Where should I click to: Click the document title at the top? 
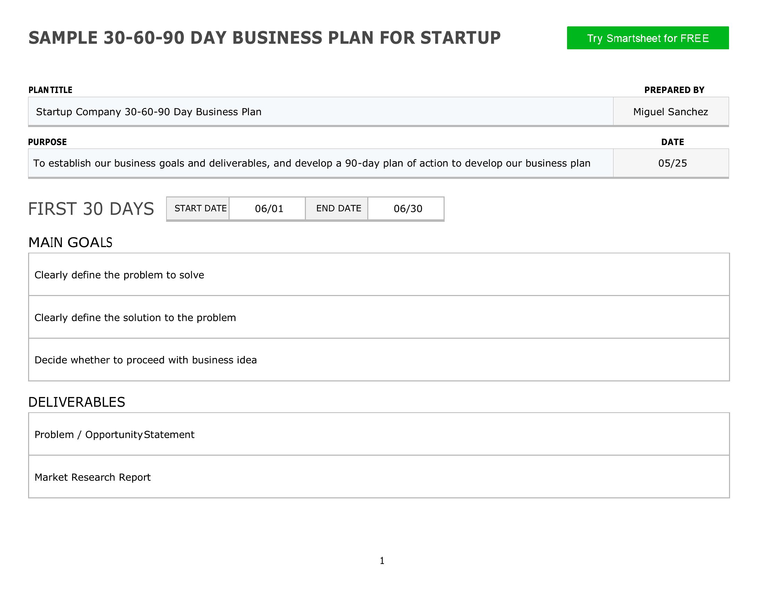tap(265, 38)
